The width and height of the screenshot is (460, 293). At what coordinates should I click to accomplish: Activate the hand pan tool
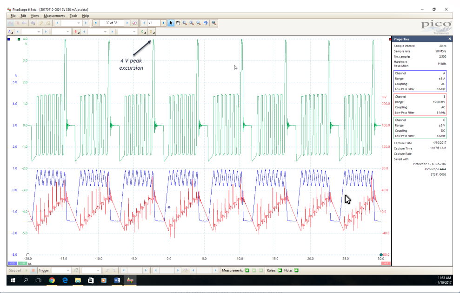click(178, 23)
